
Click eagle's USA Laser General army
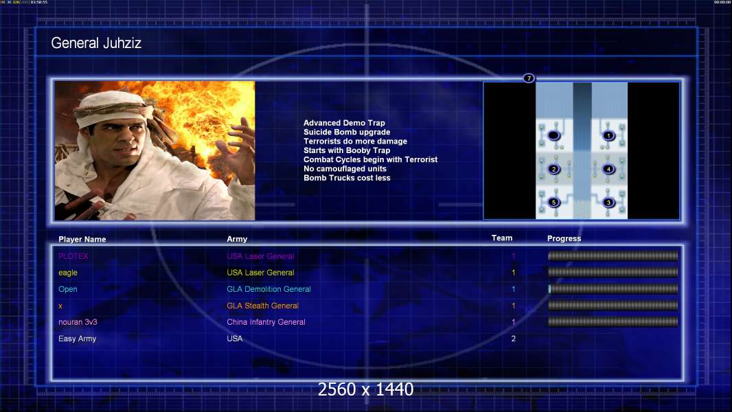pyautogui.click(x=260, y=273)
